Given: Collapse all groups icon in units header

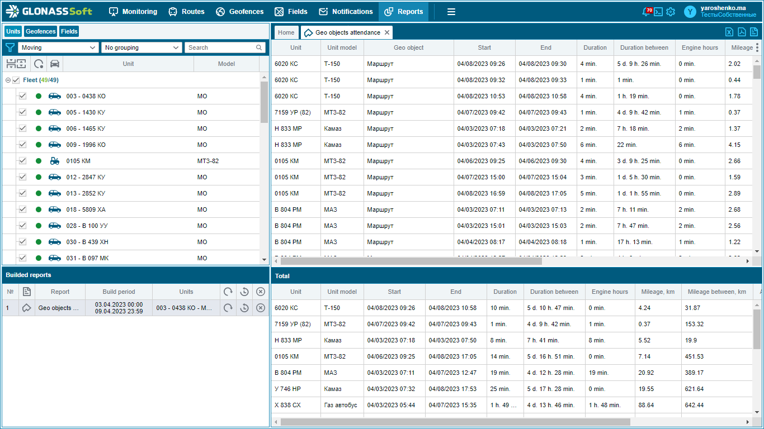Looking at the screenshot, I should pyautogui.click(x=10, y=64).
